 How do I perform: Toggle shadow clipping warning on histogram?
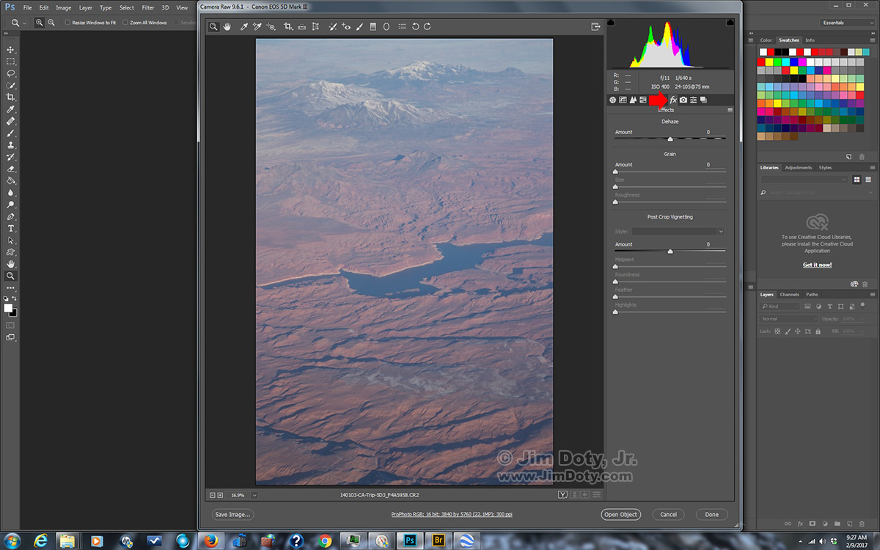tap(610, 23)
